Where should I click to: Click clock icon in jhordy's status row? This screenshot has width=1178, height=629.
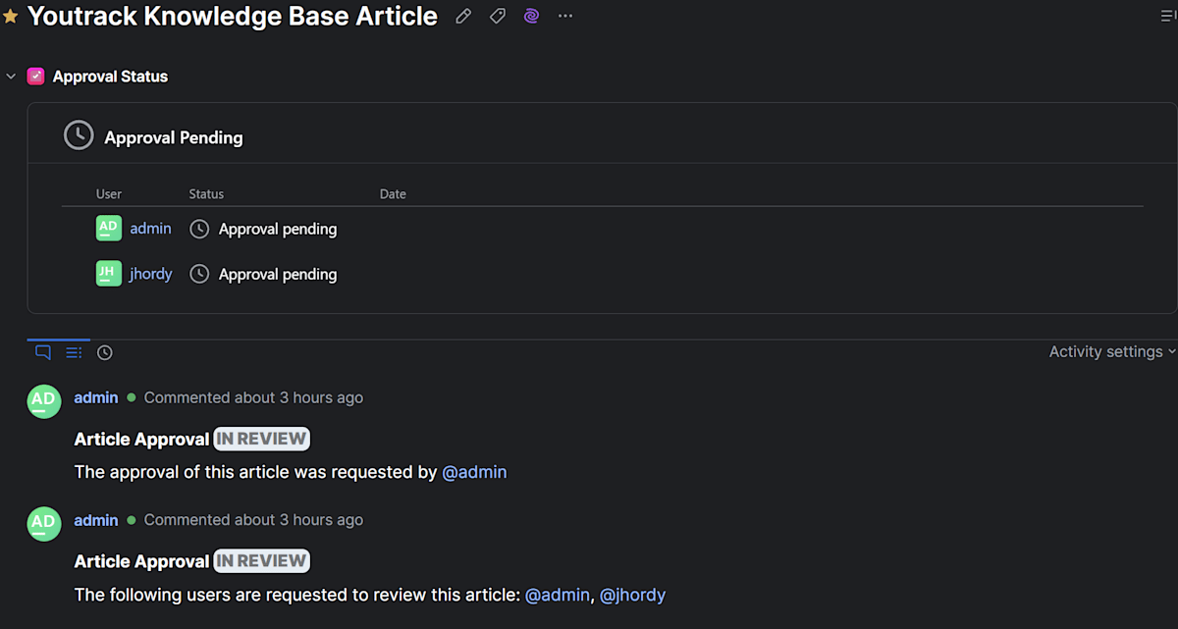tap(199, 274)
